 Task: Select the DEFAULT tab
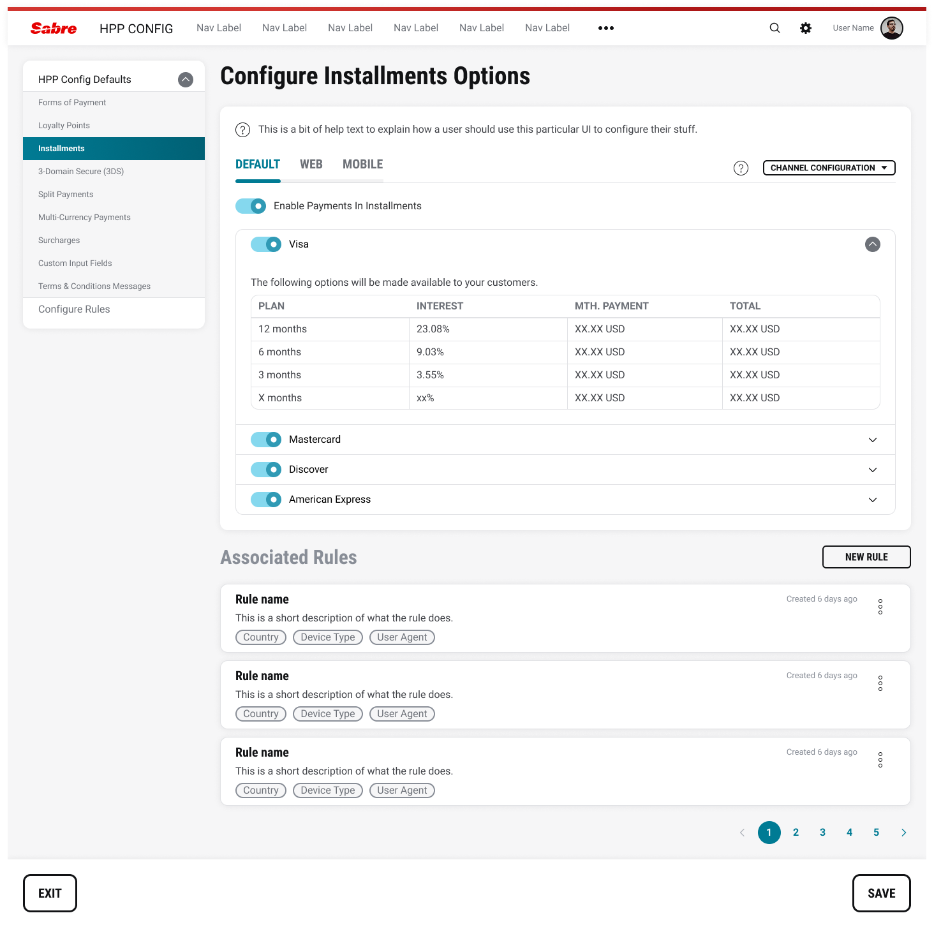click(x=258, y=165)
